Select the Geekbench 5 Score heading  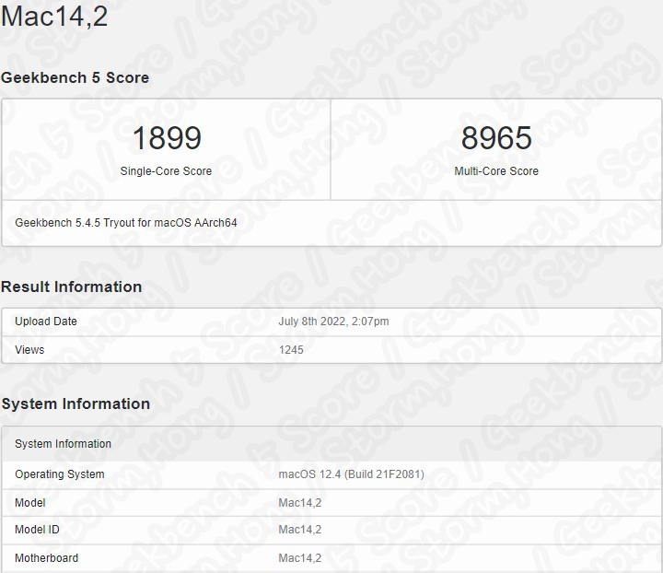coord(75,77)
